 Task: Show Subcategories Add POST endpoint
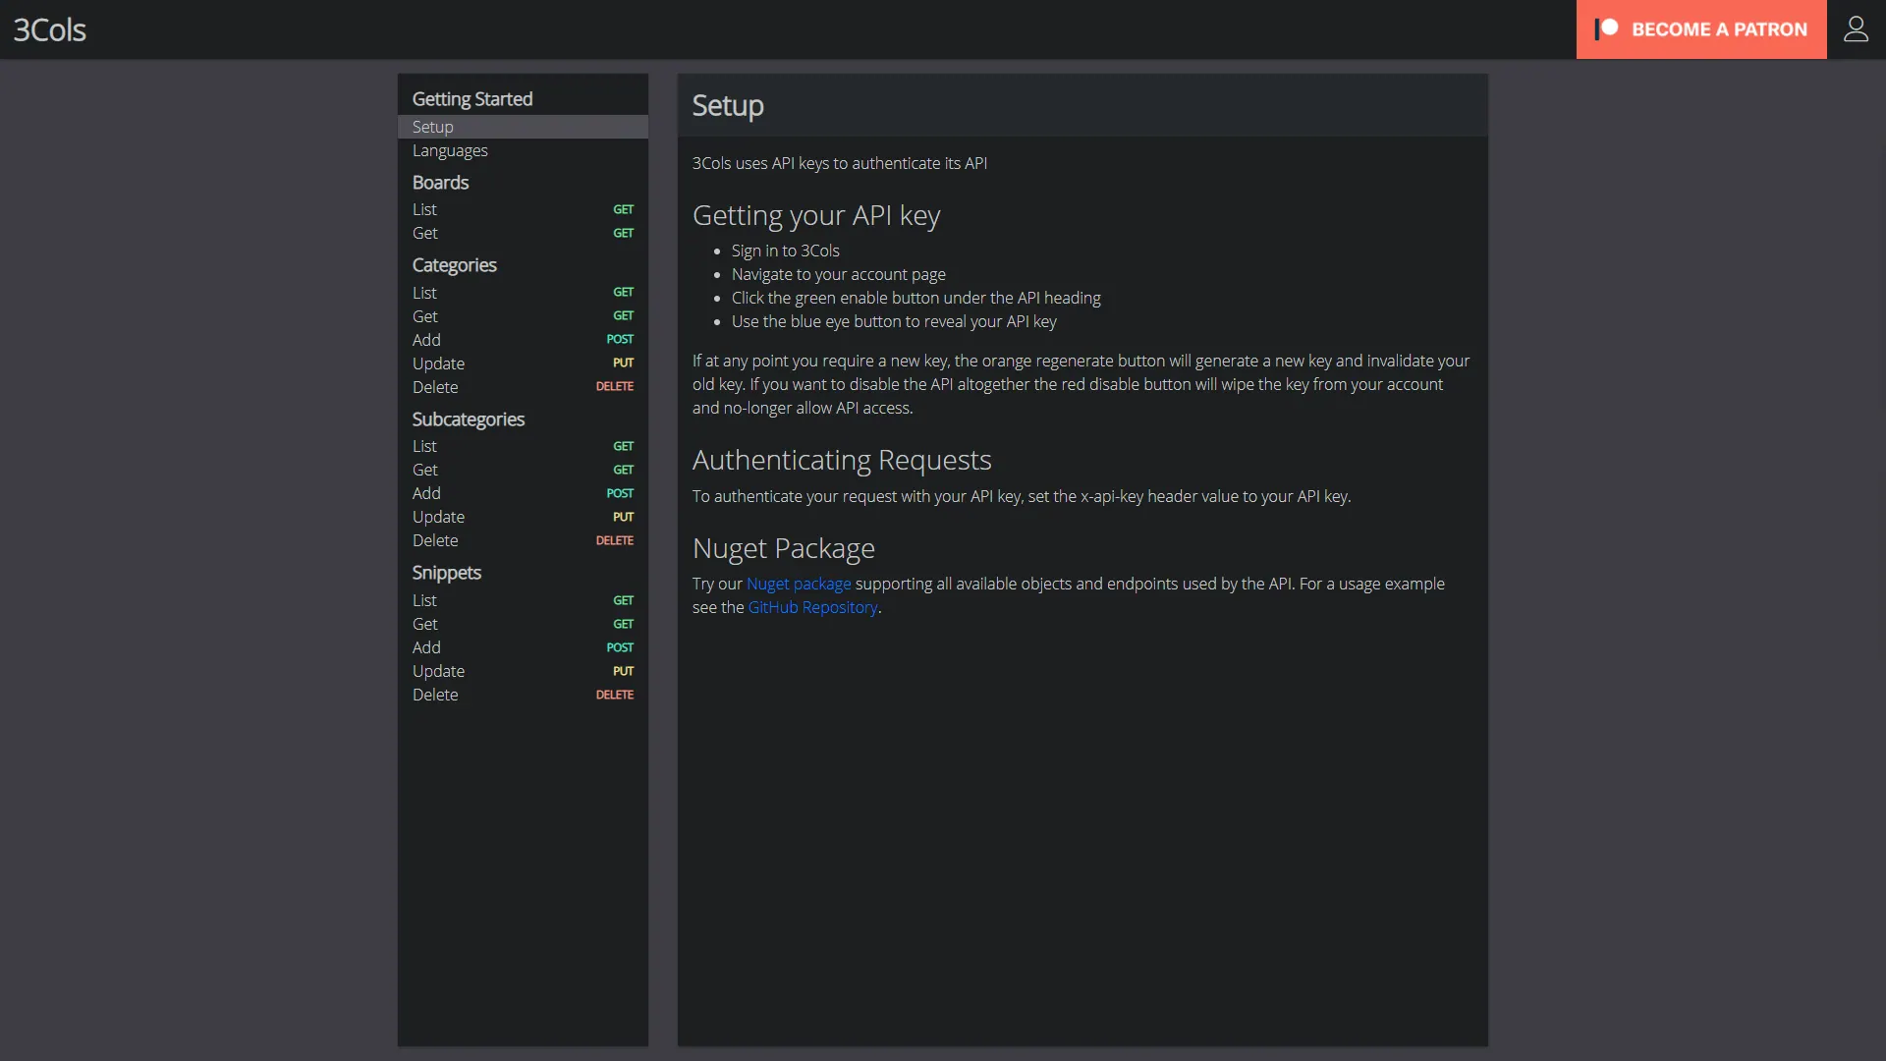523,493
